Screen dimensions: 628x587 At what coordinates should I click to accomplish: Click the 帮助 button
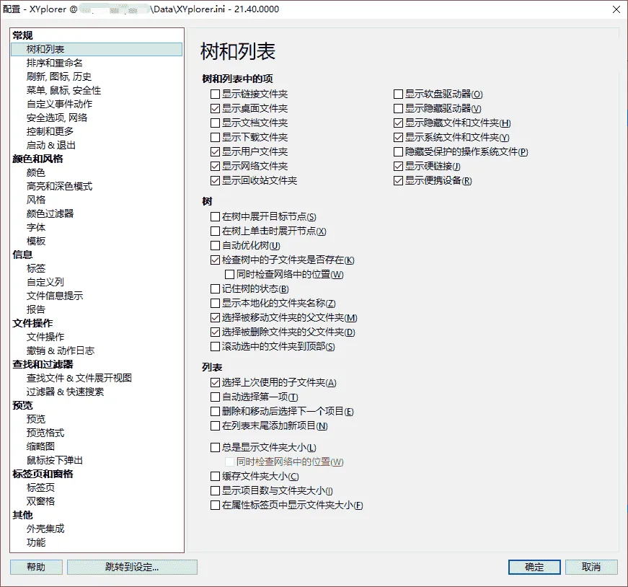coord(36,567)
